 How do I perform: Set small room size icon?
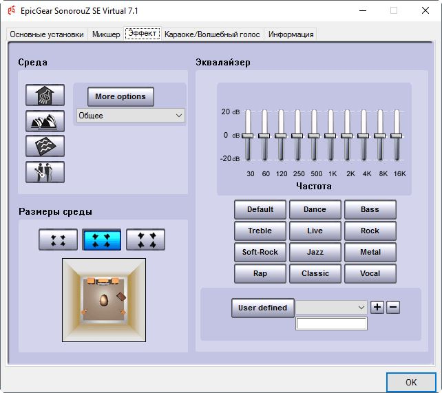point(58,240)
